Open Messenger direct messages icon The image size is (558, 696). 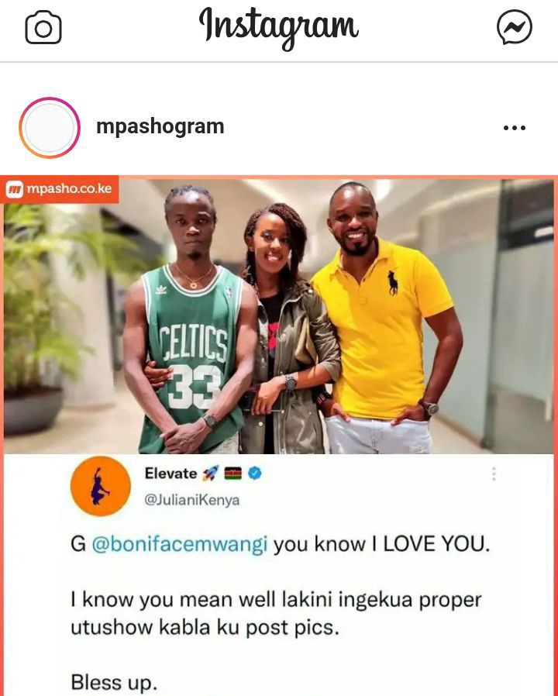[514, 27]
